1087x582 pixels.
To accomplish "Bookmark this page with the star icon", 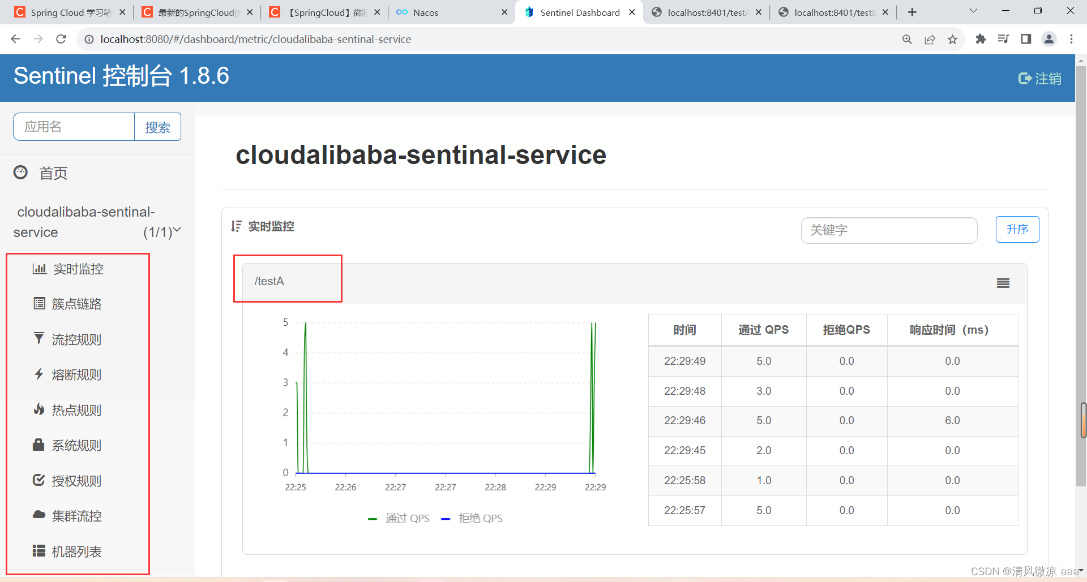I will coord(952,39).
